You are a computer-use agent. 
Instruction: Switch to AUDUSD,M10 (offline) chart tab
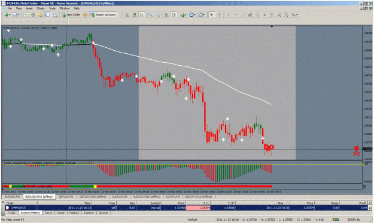[146, 197]
